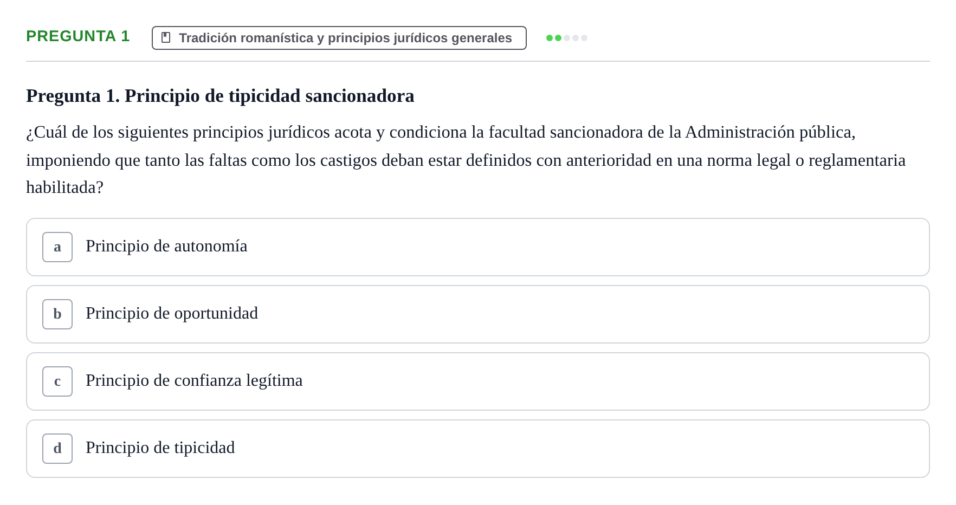Click the book icon in topic tag

[x=166, y=38]
